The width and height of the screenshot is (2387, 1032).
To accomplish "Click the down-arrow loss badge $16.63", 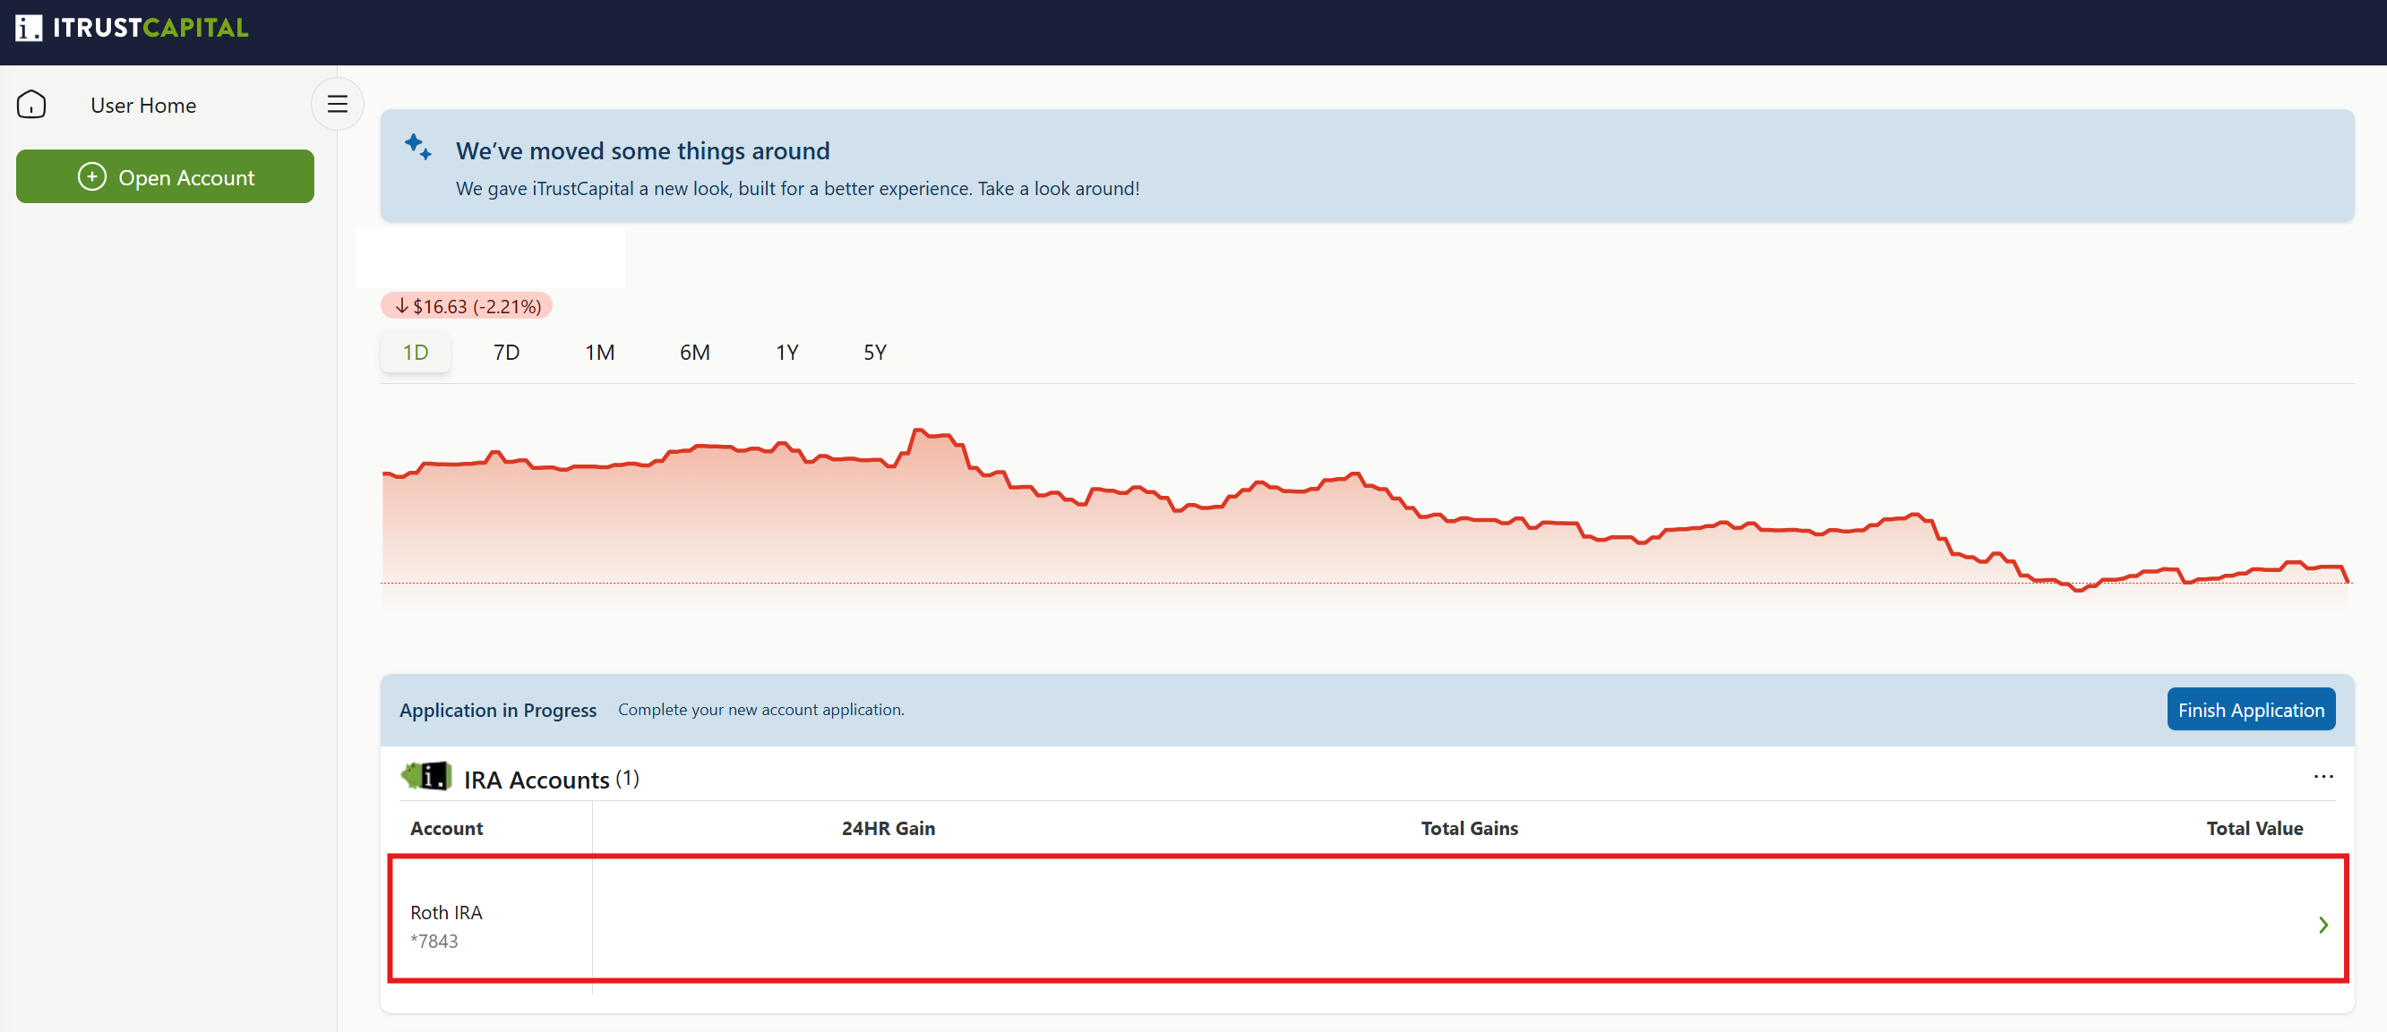I will 467,306.
